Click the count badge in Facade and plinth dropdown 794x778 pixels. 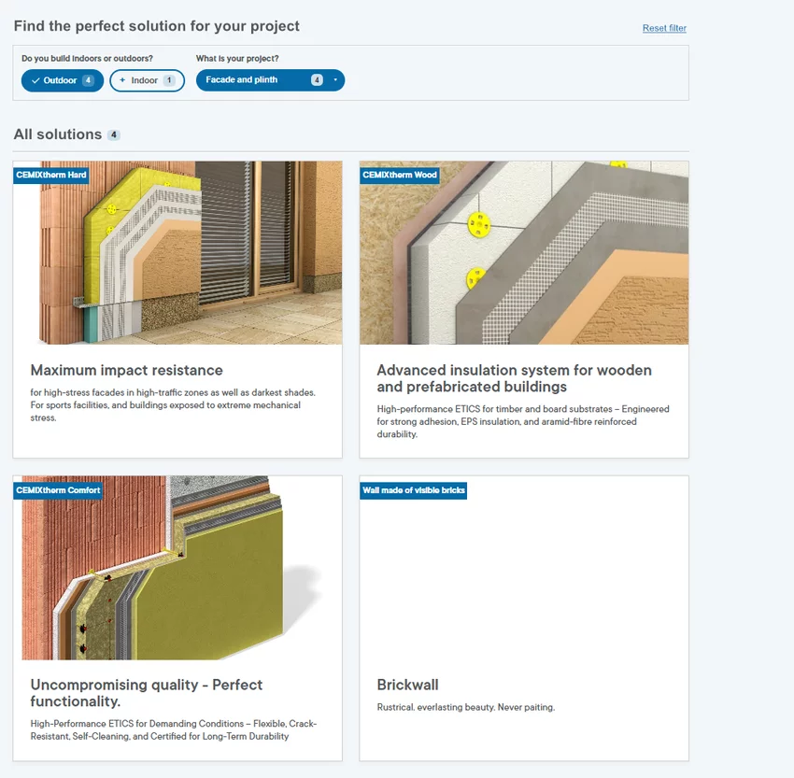tap(317, 80)
